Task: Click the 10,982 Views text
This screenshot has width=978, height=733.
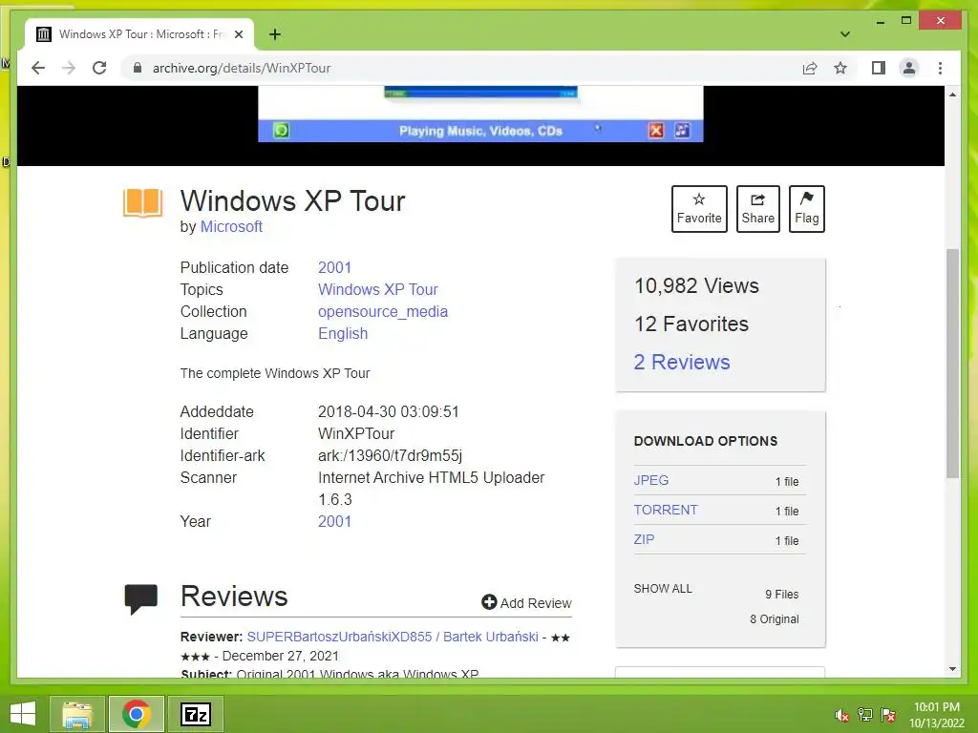Action: [x=696, y=285]
